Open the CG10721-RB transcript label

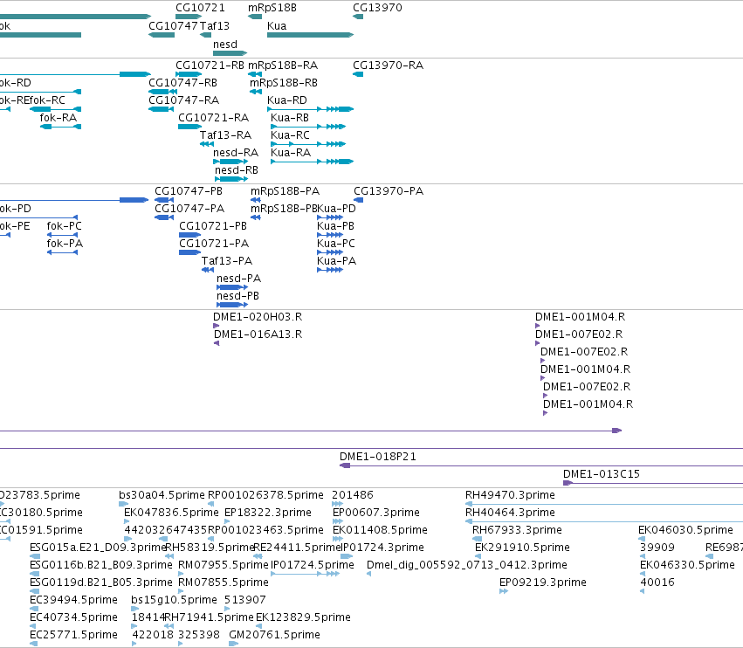[210, 65]
